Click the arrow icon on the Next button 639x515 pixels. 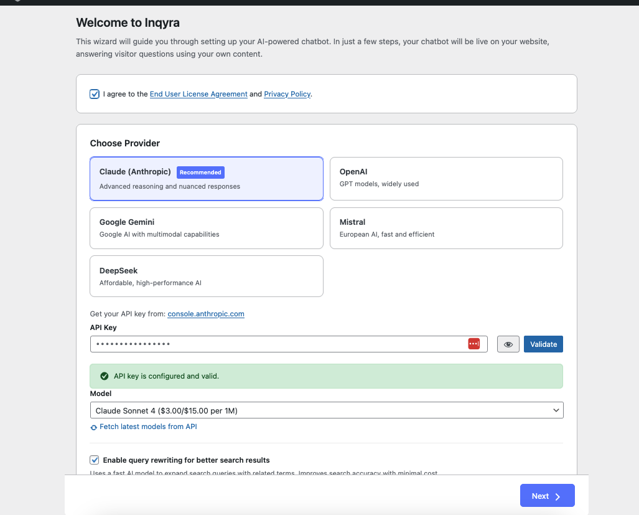tap(557, 496)
